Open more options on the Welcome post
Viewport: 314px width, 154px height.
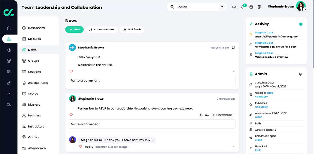click(x=234, y=71)
